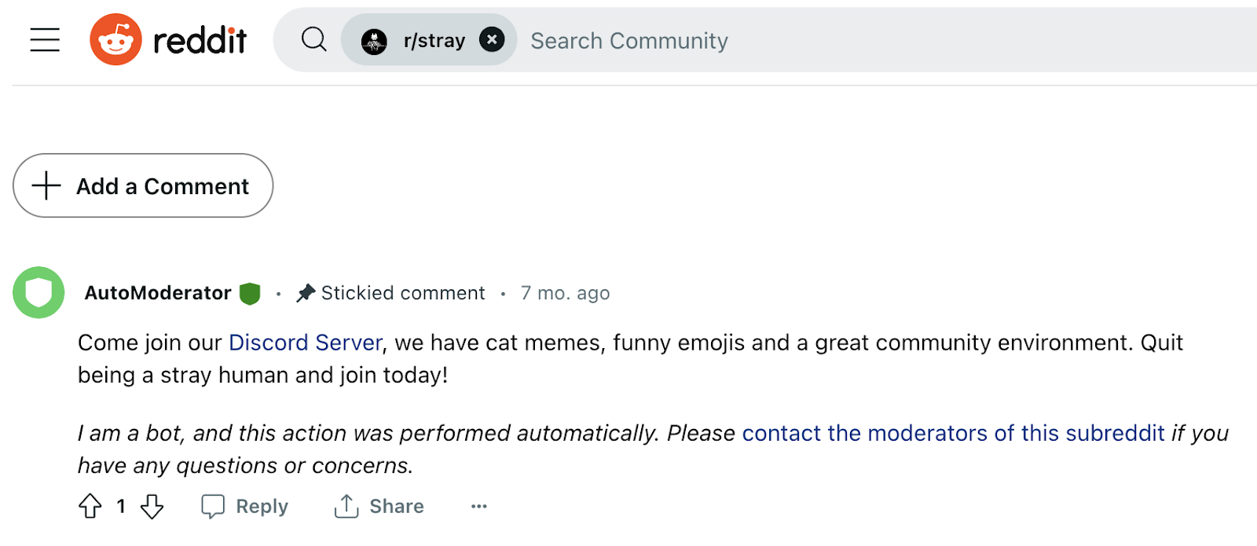Share the AutoModerator comment
The width and height of the screenshot is (1257, 546).
[379, 507]
